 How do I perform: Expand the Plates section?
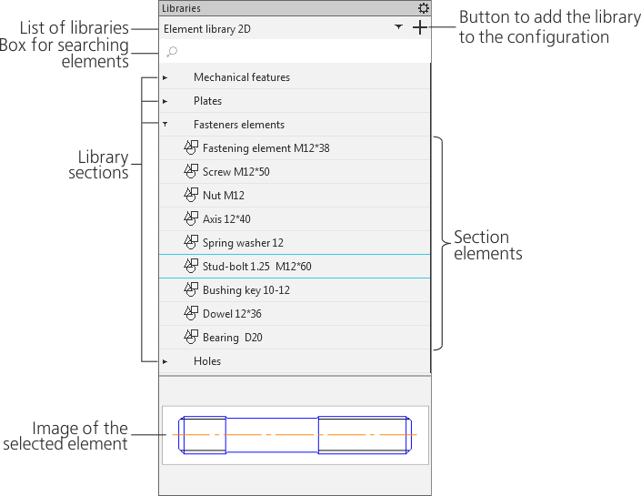165,101
